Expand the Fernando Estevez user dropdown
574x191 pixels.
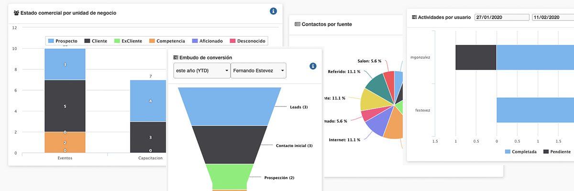[258, 71]
